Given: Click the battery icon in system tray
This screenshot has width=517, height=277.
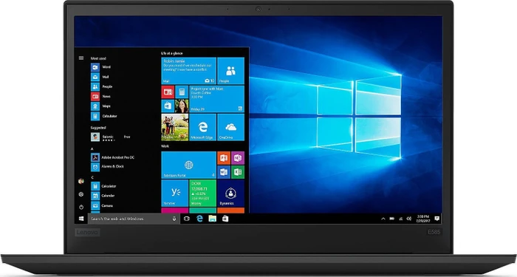Looking at the screenshot, I should (391, 219).
